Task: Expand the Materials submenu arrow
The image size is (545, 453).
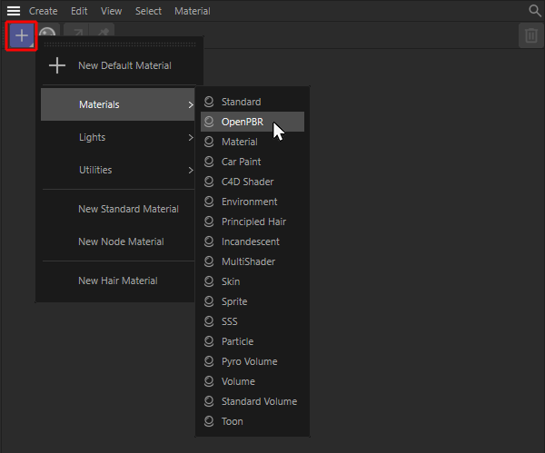Action: 191,105
